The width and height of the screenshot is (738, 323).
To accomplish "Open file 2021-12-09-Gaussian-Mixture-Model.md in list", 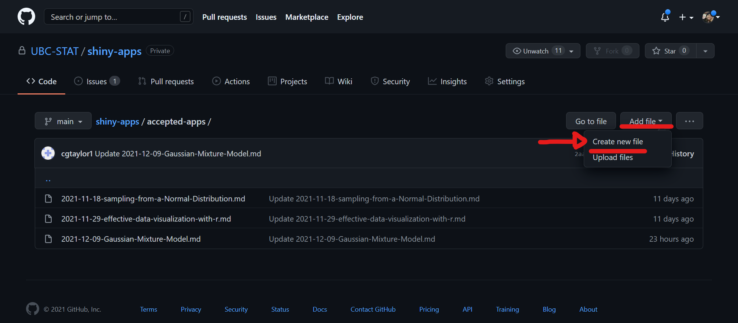I will click(x=131, y=239).
